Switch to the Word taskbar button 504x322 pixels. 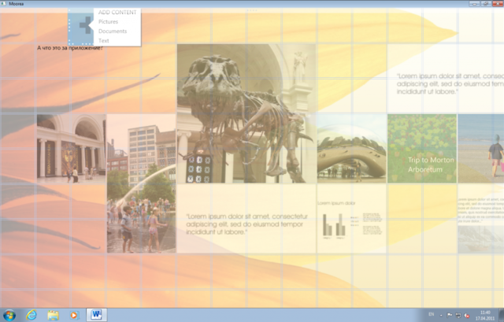[x=97, y=314]
